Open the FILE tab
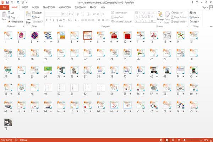Screen dimensions: 213x142 pyautogui.click(x=5, y=7)
